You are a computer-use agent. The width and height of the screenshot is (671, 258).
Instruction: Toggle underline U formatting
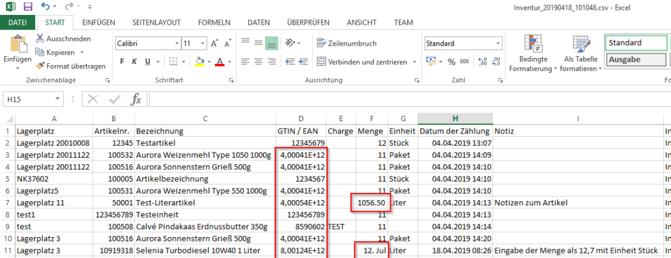coord(147,62)
